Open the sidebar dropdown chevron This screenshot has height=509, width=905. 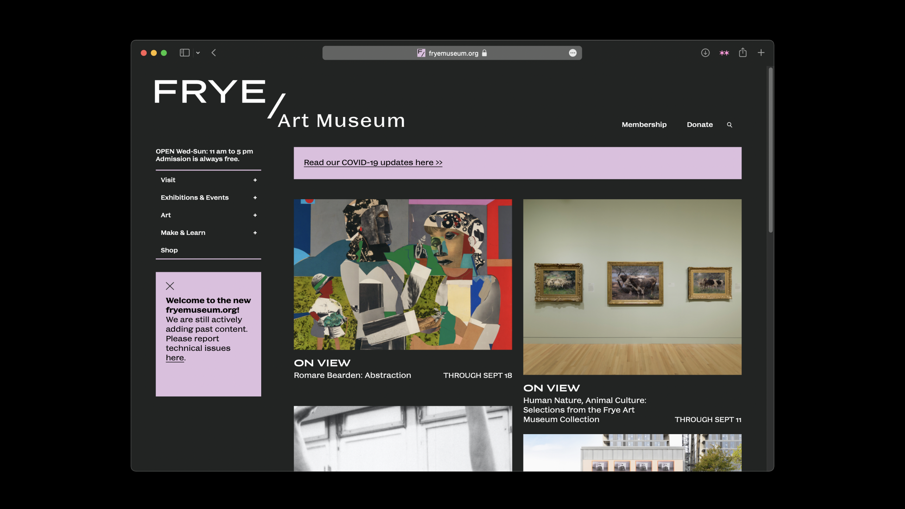point(198,53)
